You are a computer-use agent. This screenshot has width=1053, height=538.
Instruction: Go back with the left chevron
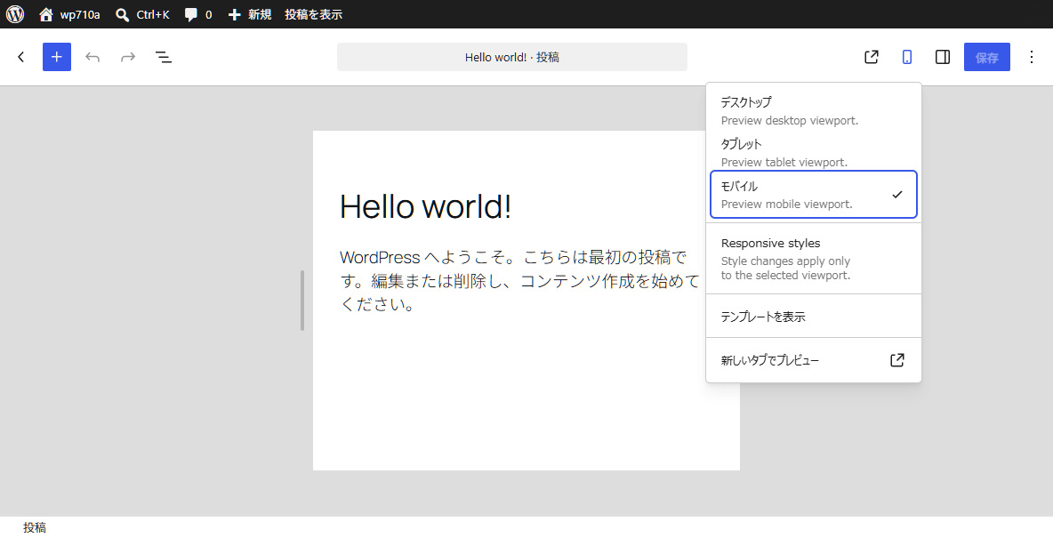pyautogui.click(x=20, y=57)
